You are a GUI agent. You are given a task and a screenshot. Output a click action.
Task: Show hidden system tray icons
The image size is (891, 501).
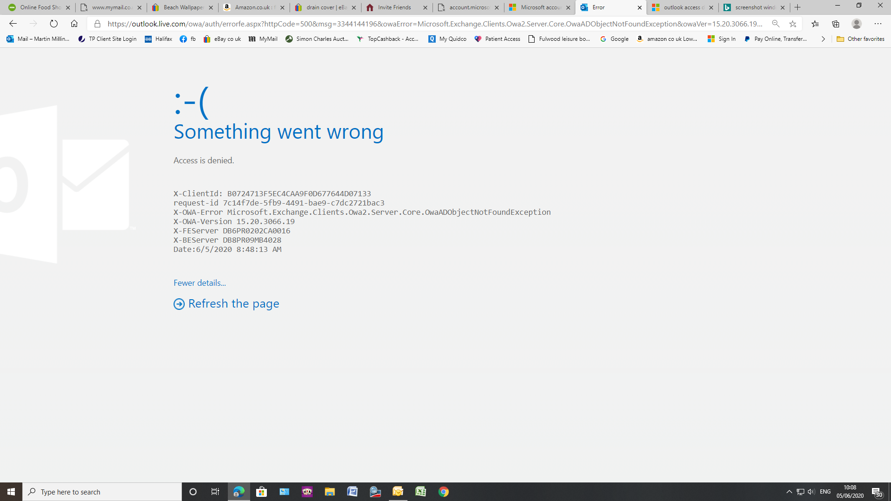click(x=789, y=491)
